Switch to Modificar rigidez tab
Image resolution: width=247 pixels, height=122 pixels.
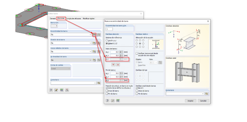89,18
